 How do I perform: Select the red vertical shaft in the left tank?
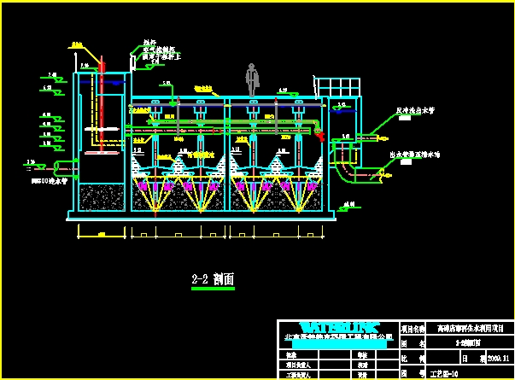[102, 104]
